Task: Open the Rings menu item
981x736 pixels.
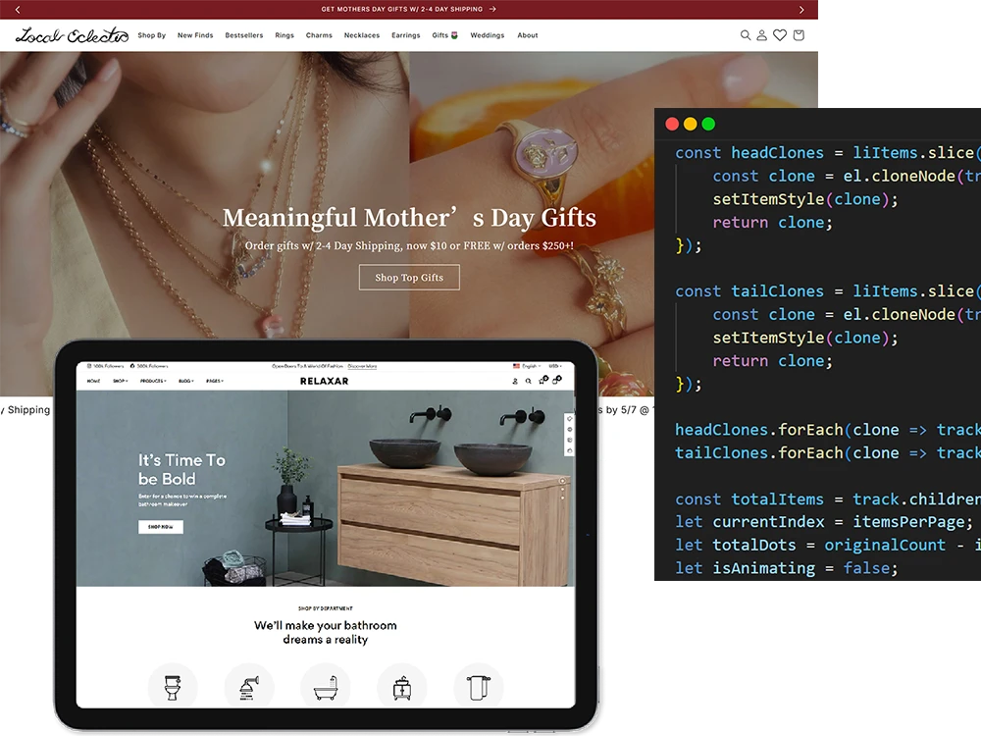Action: coord(284,35)
